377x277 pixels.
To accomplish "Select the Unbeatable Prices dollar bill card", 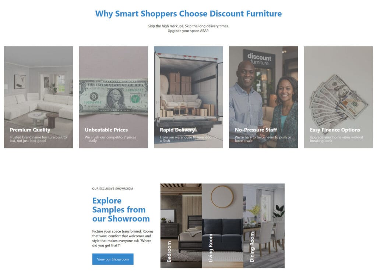I will pyautogui.click(x=113, y=97).
